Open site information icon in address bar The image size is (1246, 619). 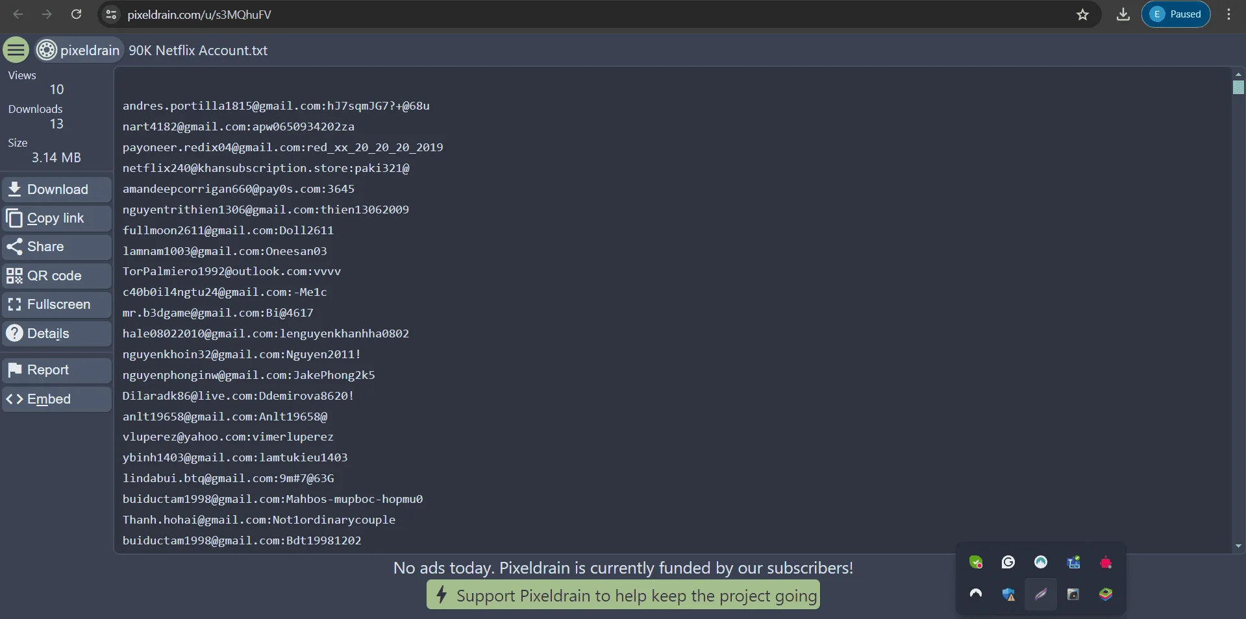111,14
